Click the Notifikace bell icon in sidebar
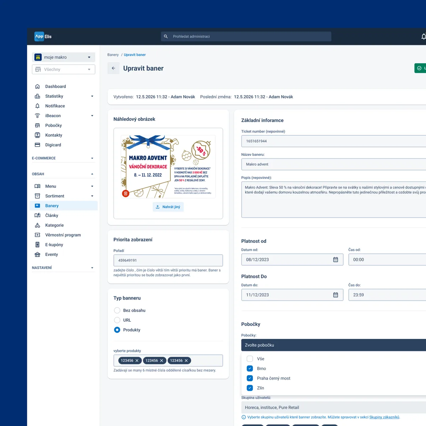 (37, 106)
